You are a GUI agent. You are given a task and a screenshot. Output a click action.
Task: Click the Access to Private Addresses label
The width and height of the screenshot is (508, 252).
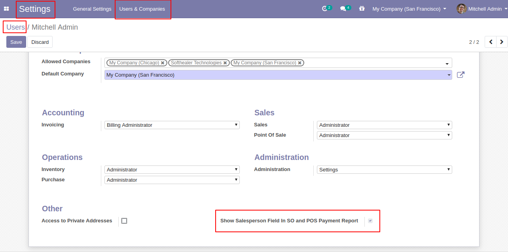[x=77, y=221]
